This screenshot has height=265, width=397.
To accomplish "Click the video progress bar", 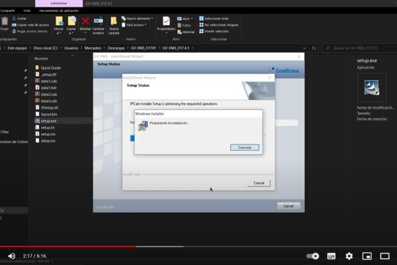I will (198, 246).
